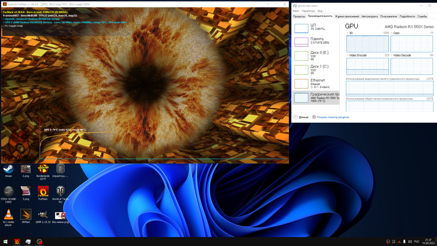Click the РУС language indicator

pyautogui.click(x=417, y=242)
